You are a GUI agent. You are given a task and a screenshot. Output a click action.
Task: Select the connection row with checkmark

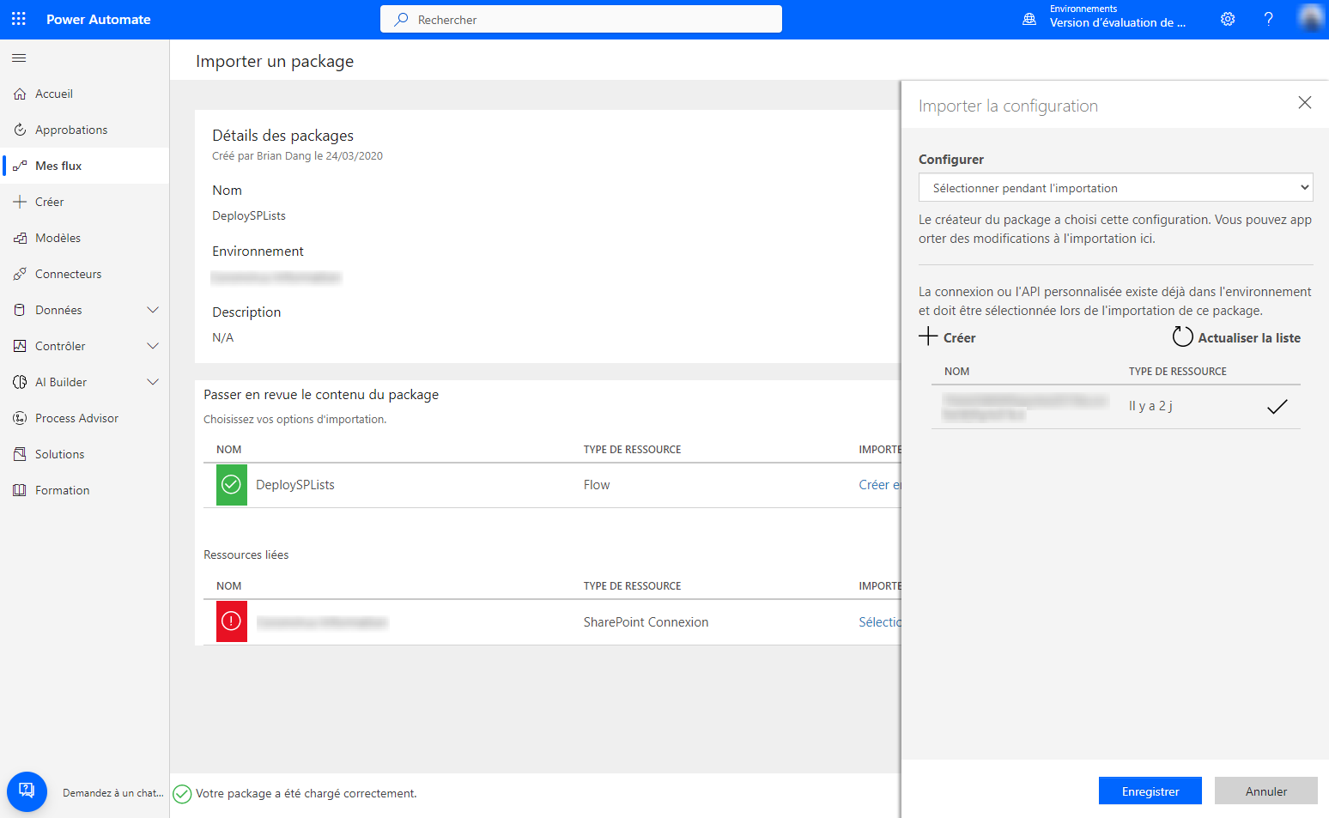point(1116,407)
